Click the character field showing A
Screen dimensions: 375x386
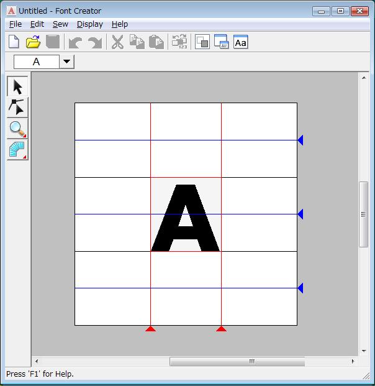coord(37,62)
